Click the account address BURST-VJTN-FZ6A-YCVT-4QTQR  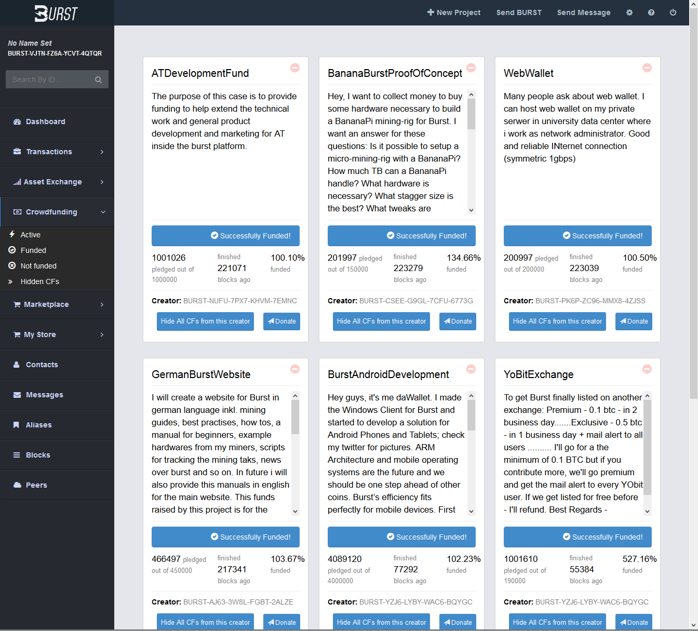(x=55, y=53)
